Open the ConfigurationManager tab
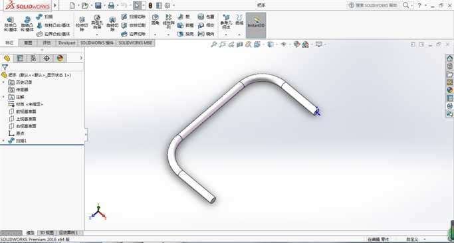Image resolution: width=454 pixels, height=243 pixels. 33,58
